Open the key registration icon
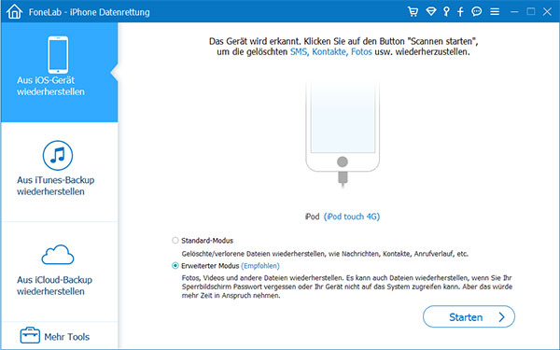Image resolution: width=560 pixels, height=350 pixels. point(446,12)
